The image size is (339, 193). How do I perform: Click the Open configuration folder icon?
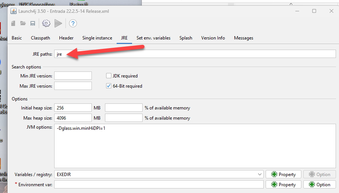pos(23,24)
